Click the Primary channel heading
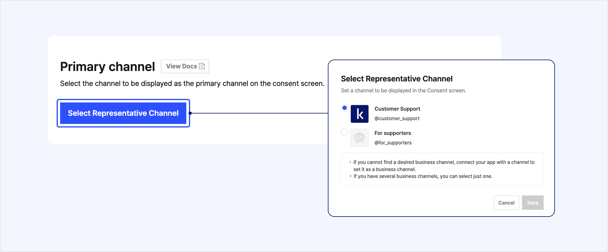608x252 pixels. [107, 66]
